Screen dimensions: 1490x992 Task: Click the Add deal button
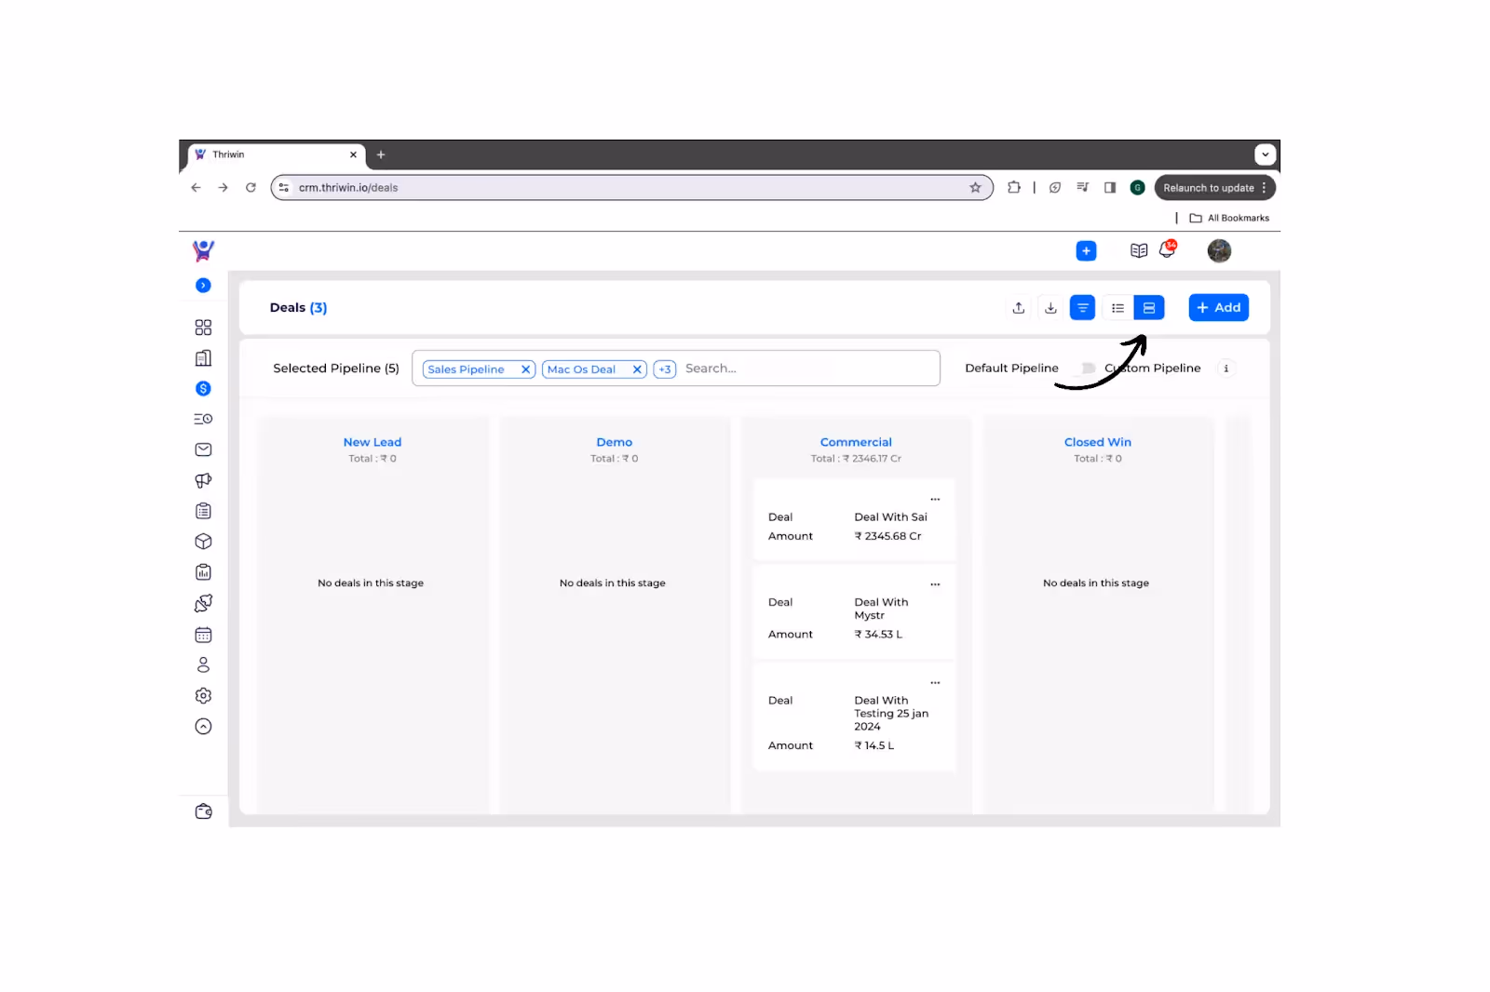(1218, 308)
